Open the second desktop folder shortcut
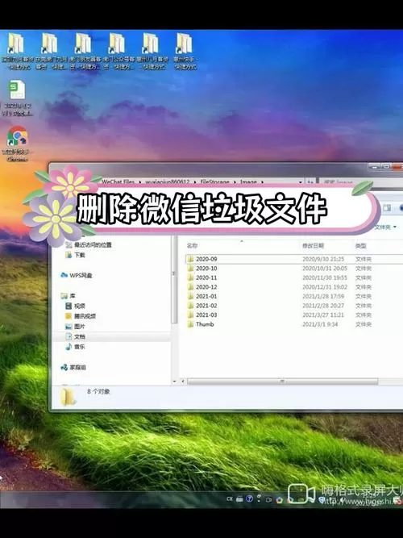The width and height of the screenshot is (403, 538). point(50,52)
